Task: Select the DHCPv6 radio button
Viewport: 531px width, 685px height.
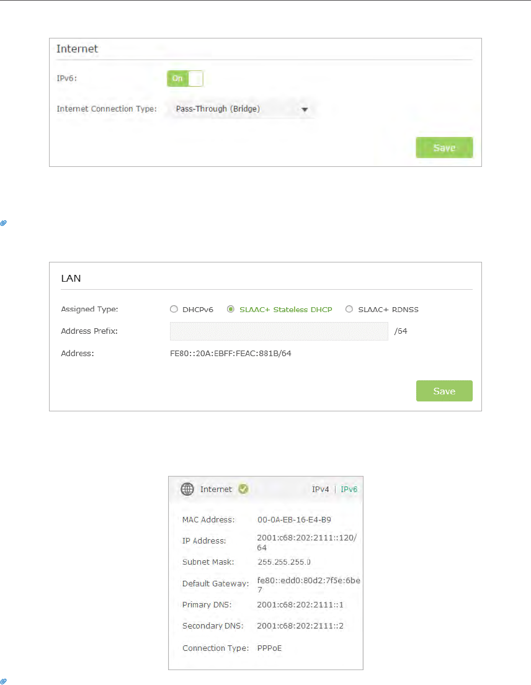Action: (174, 309)
